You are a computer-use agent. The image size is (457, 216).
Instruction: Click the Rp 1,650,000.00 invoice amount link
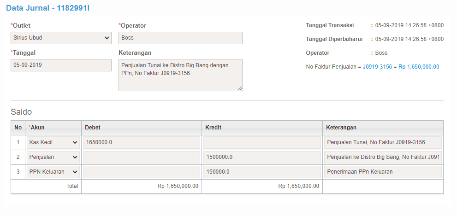tap(419, 67)
